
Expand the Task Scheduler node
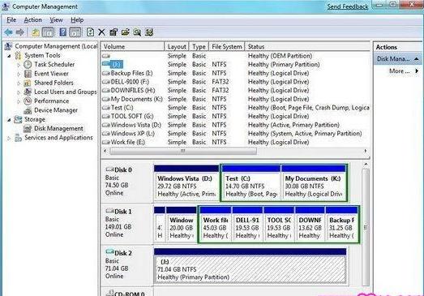click(19, 65)
